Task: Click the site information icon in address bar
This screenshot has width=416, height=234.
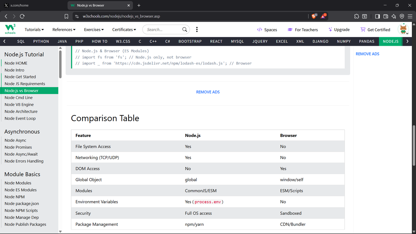Action: click(77, 16)
